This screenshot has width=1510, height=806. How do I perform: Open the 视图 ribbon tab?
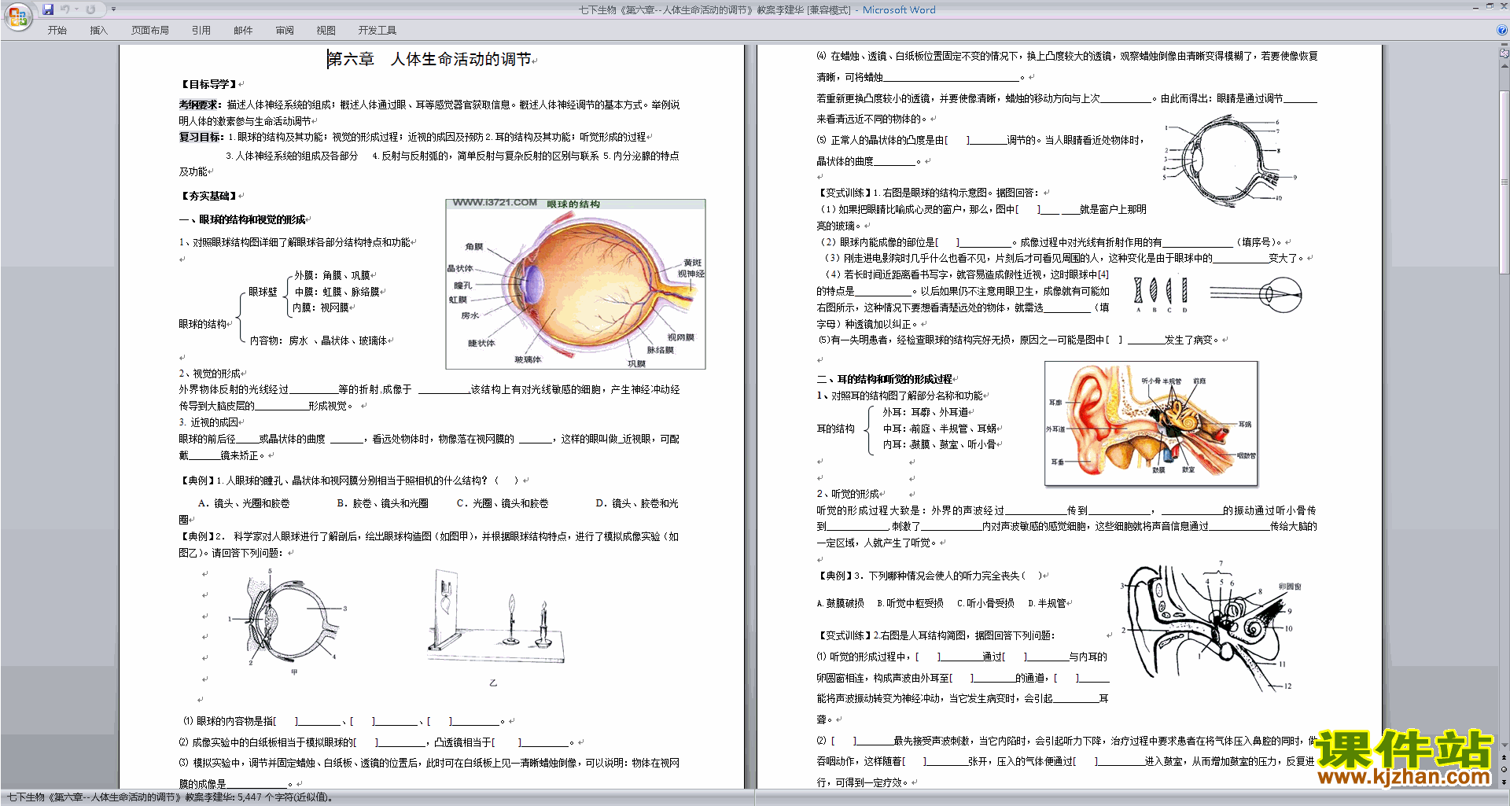pyautogui.click(x=326, y=31)
